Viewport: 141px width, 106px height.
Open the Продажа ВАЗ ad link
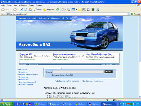(26, 54)
